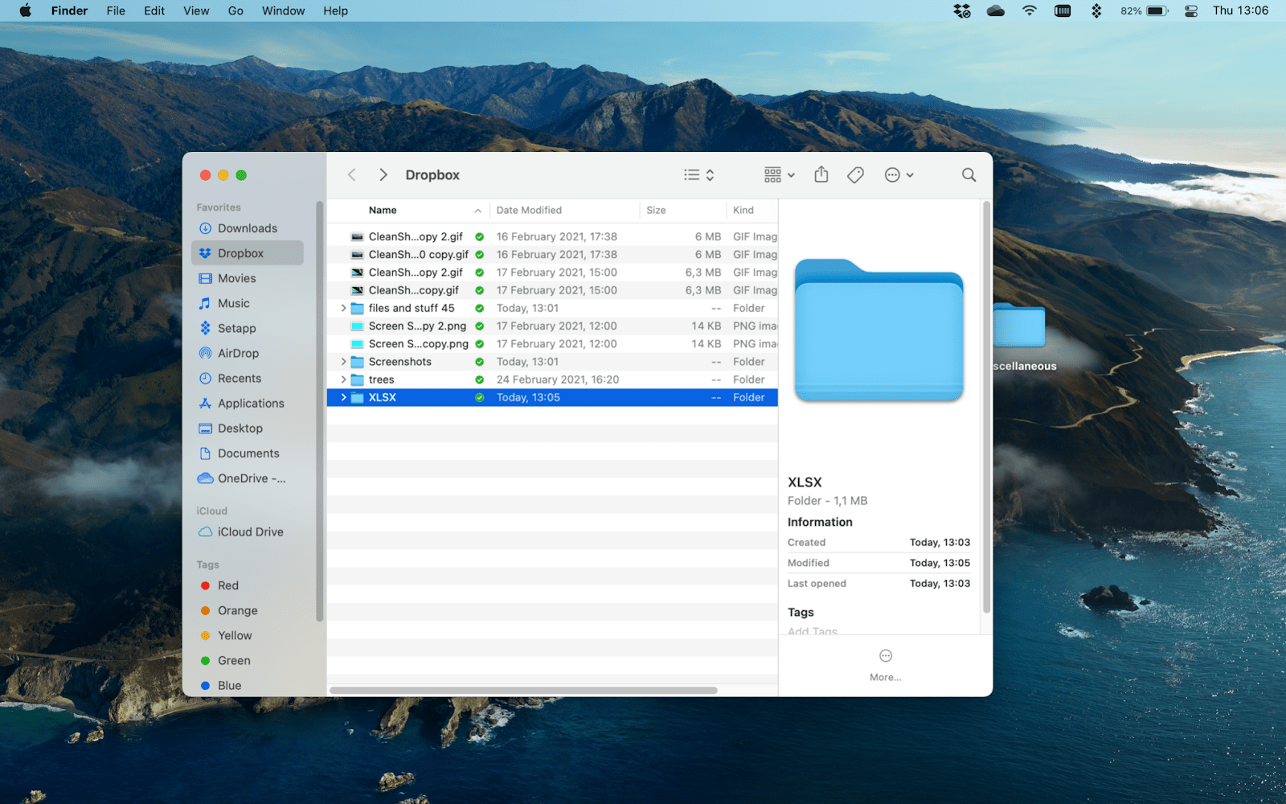Expand the trees folder disclosure triangle
Screen dimensions: 1286x804
point(344,379)
